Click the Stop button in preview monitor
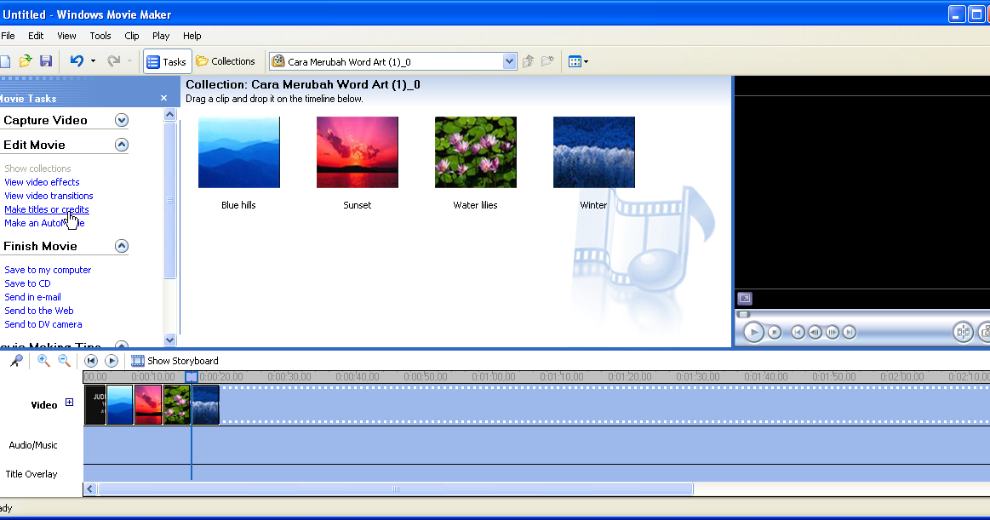 775,332
